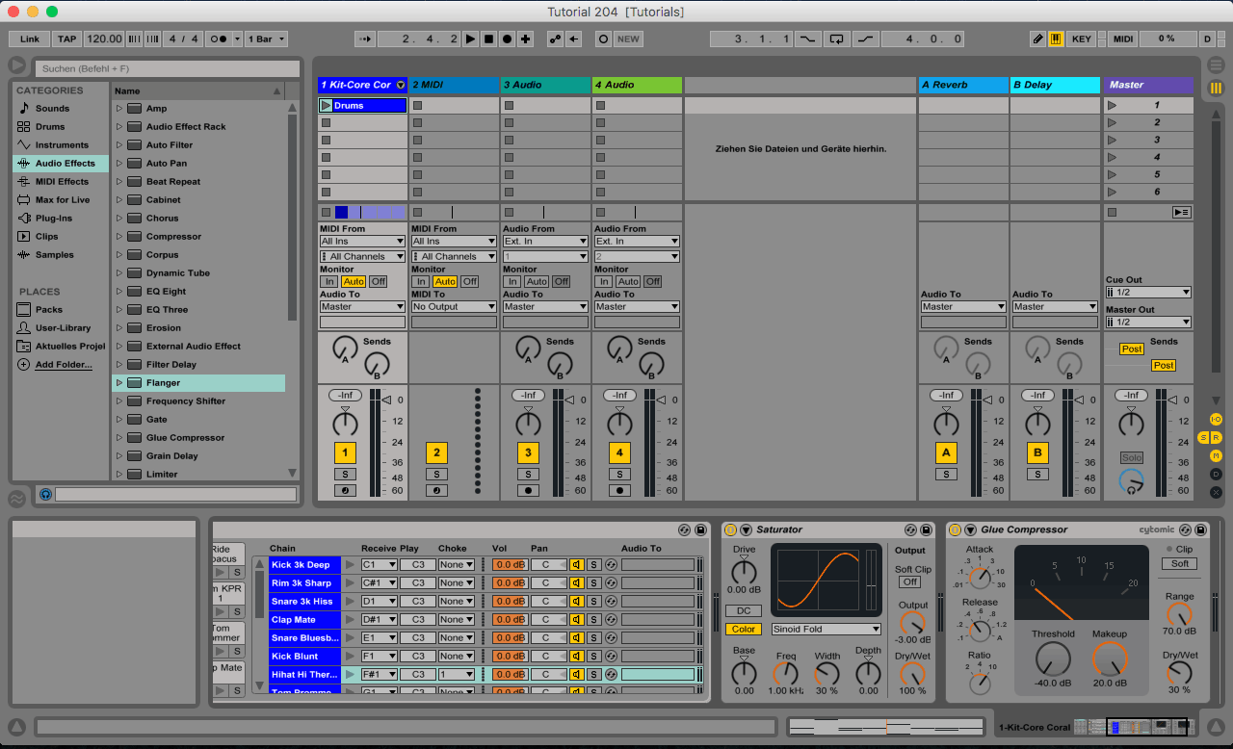Click the arrangement record button

pos(507,39)
